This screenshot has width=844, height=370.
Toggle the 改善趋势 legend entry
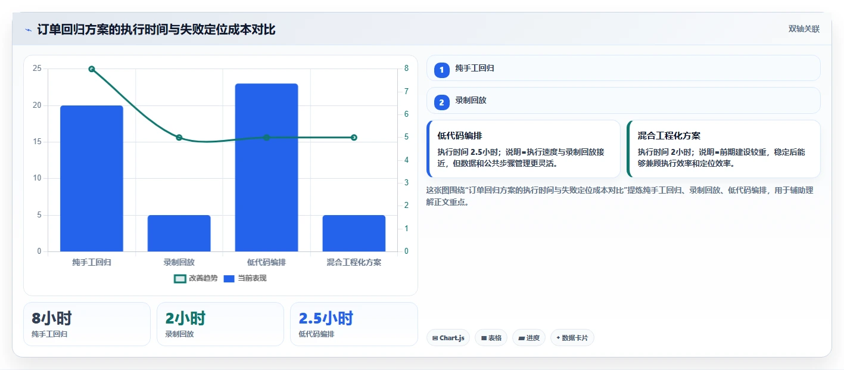click(196, 278)
